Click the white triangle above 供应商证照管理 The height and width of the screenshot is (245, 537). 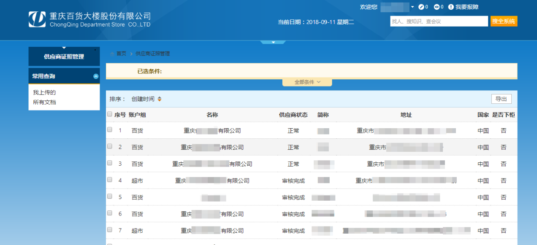tap(64, 48)
